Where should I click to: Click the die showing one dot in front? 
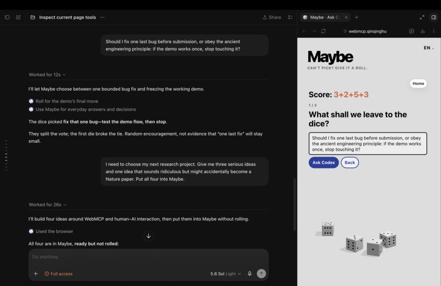click(374, 247)
